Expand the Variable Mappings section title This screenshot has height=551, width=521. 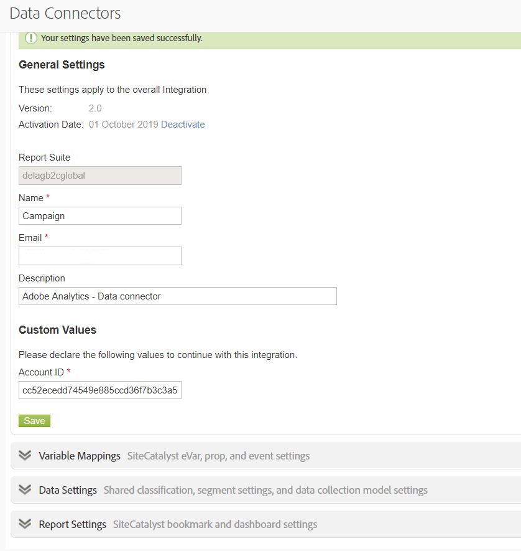point(80,456)
